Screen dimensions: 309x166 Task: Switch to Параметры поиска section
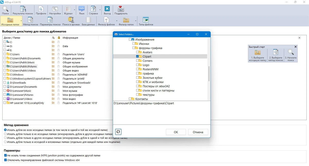tap(50, 21)
